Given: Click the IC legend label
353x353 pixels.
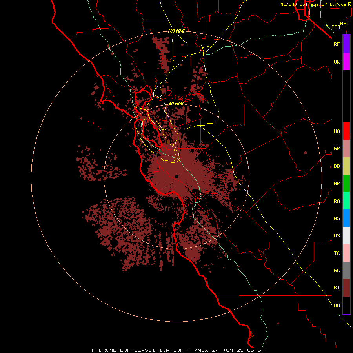Looking at the screenshot, I should tap(337, 253).
